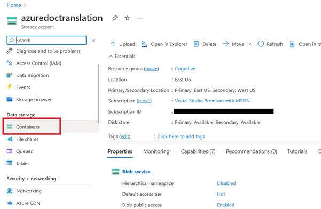
Task: Click the Queues icon
Action: pyautogui.click(x=10, y=151)
